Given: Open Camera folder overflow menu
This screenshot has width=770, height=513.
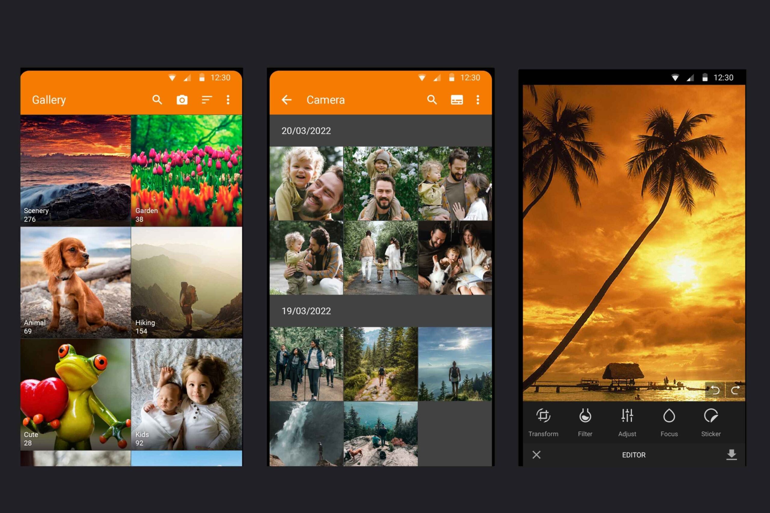Looking at the screenshot, I should point(478,100).
